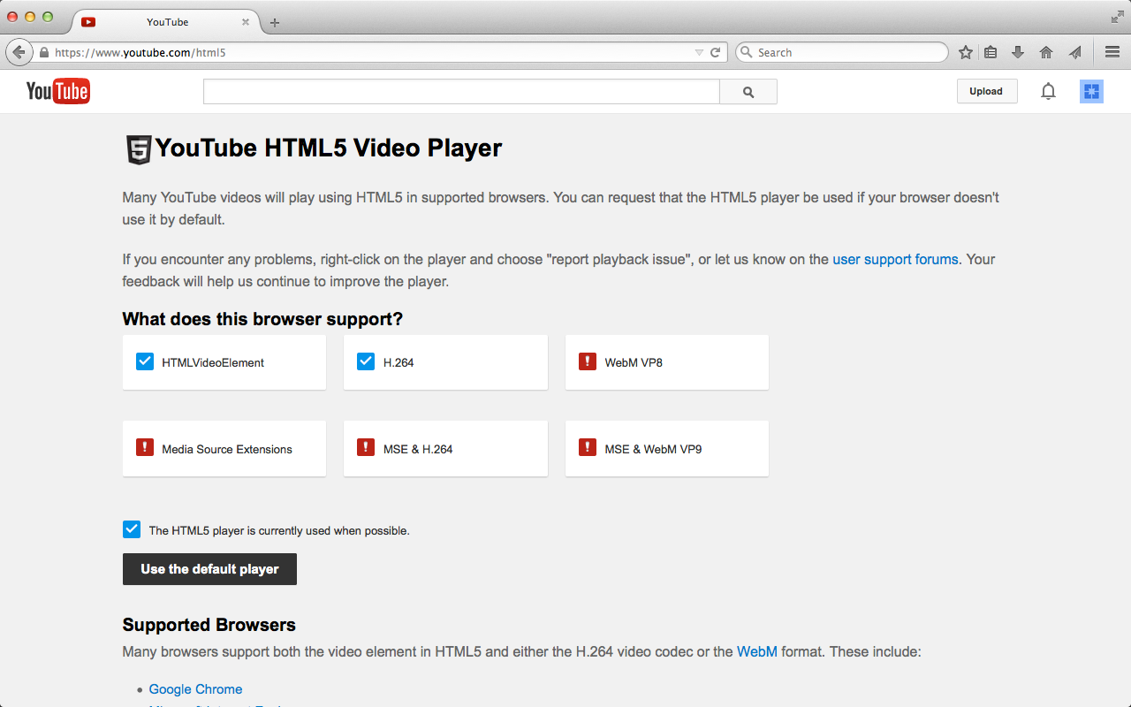The width and height of the screenshot is (1131, 707).
Task: Click the 'Media Source Extensions' label text
Action: pos(227,449)
